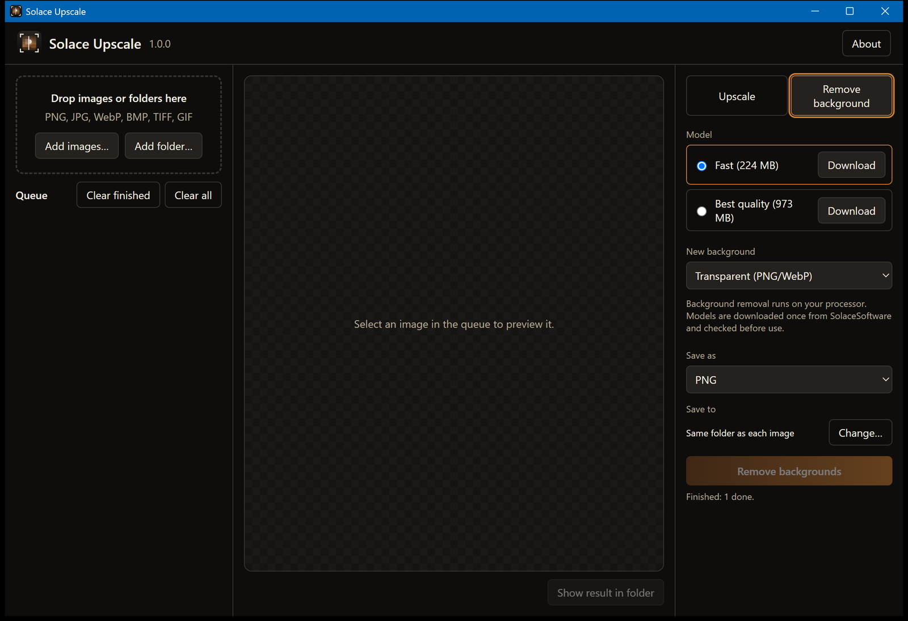Minimize the Solace Upscale window
Image resolution: width=908 pixels, height=621 pixels.
(x=815, y=11)
